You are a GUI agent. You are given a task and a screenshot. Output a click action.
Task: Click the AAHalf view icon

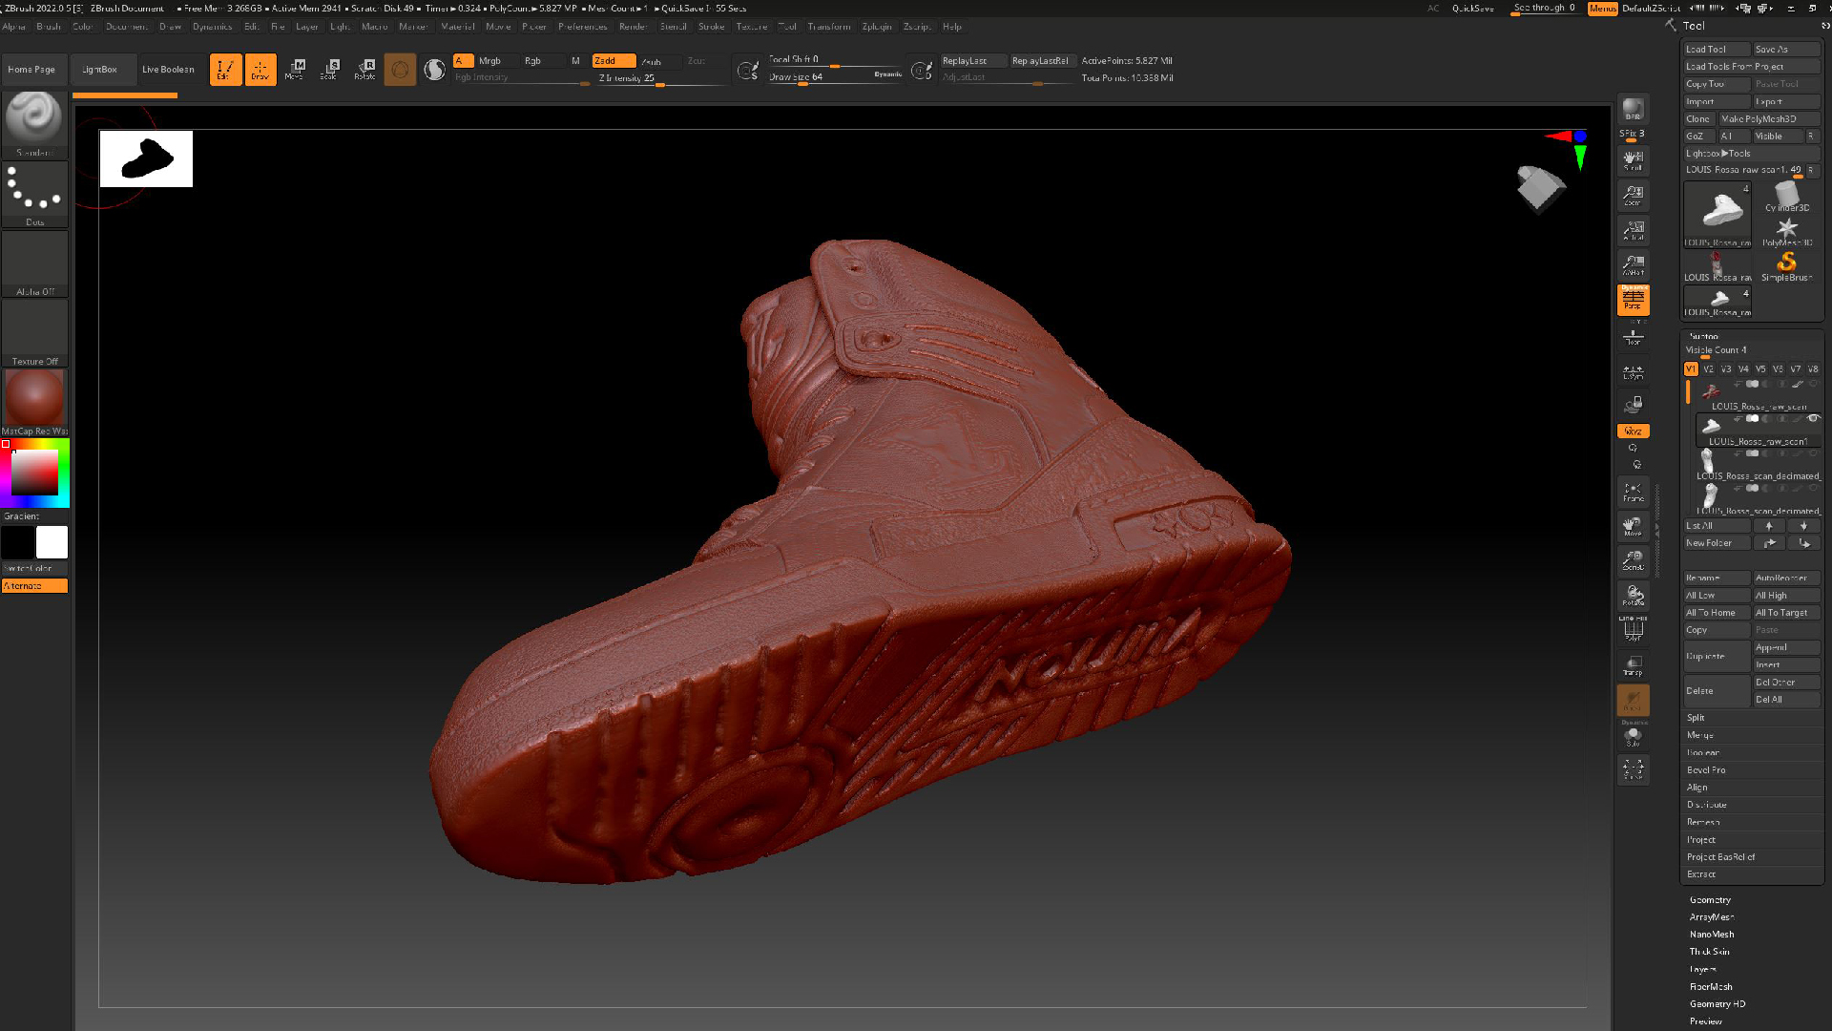point(1633,265)
